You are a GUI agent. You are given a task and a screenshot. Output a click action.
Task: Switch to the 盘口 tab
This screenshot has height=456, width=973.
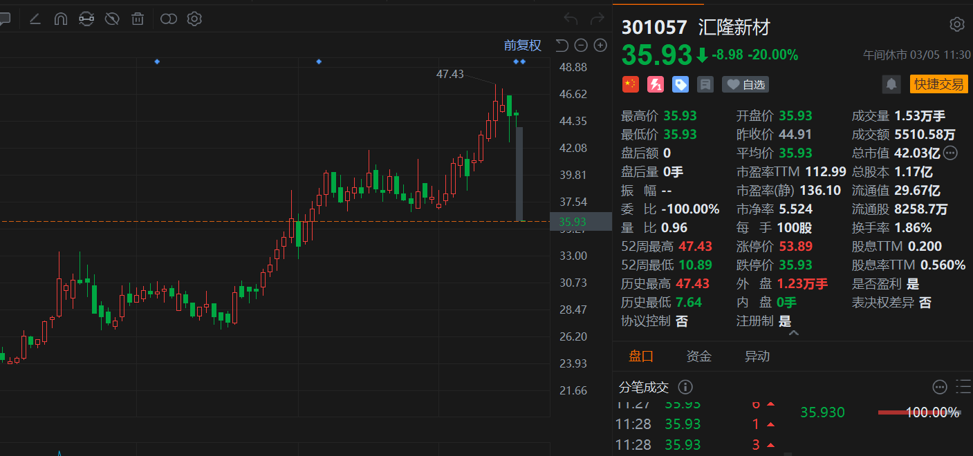click(641, 357)
